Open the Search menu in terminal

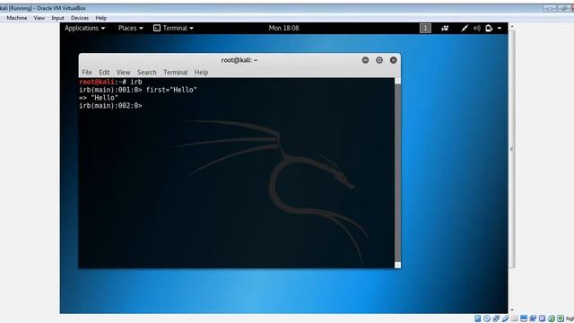pos(146,72)
